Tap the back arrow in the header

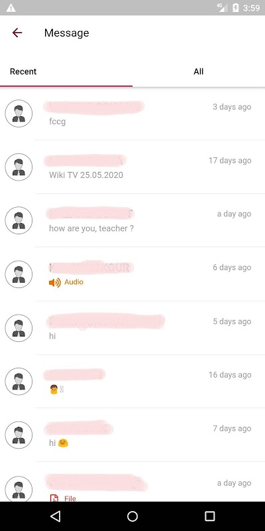[17, 33]
